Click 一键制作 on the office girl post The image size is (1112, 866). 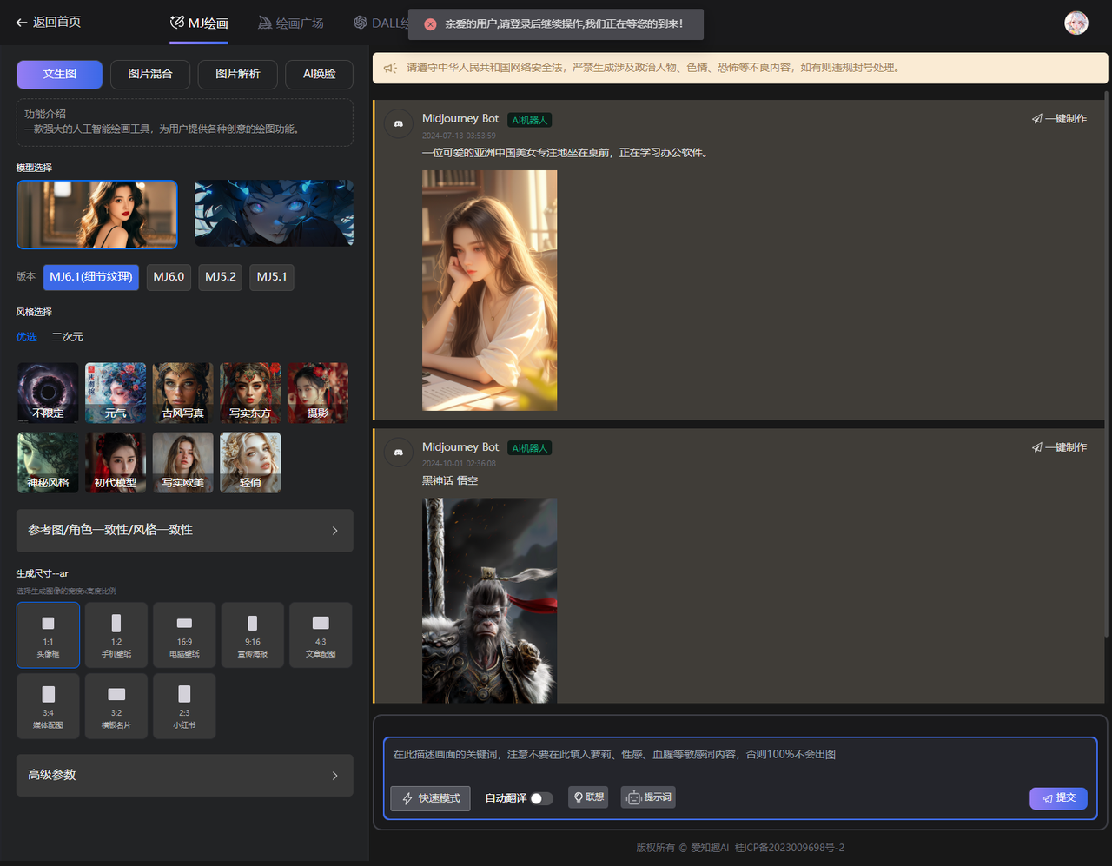(1059, 119)
